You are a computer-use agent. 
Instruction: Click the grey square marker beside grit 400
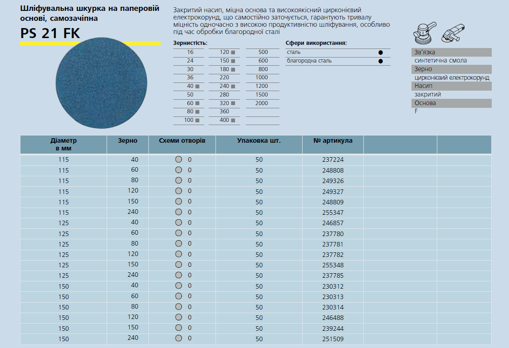click(x=233, y=121)
